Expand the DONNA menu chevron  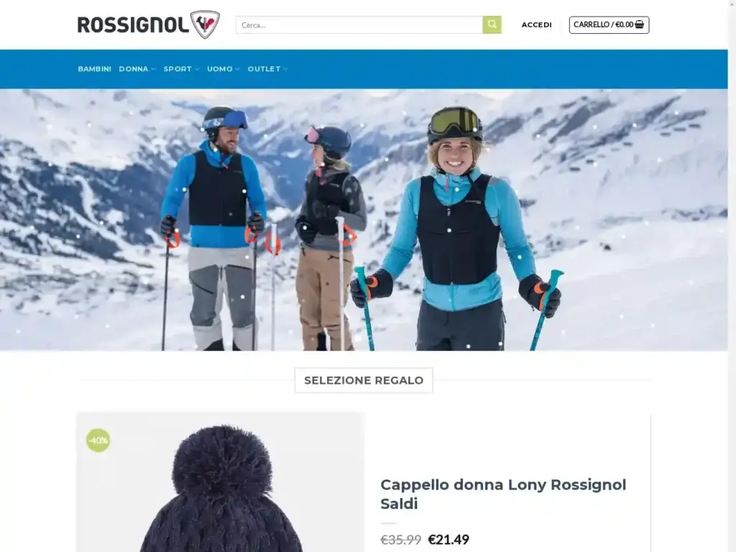[x=154, y=69]
